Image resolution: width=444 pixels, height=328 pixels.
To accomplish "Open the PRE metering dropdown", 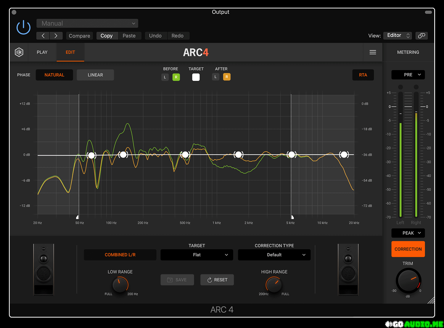I will (408, 75).
